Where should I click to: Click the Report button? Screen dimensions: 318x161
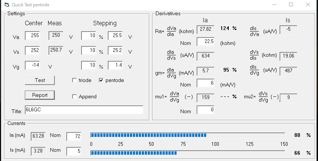pyautogui.click(x=40, y=95)
